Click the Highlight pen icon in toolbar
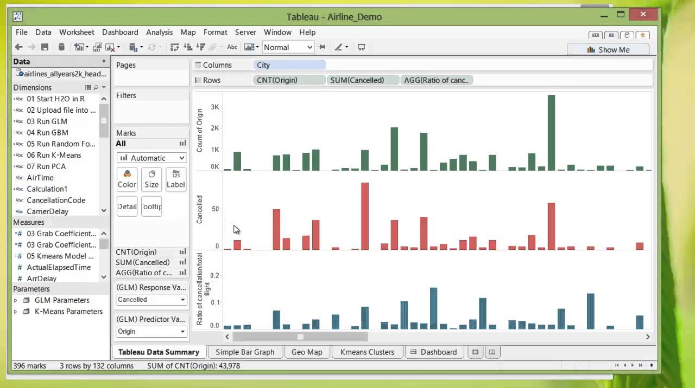The height and width of the screenshot is (388, 695). 338,47
